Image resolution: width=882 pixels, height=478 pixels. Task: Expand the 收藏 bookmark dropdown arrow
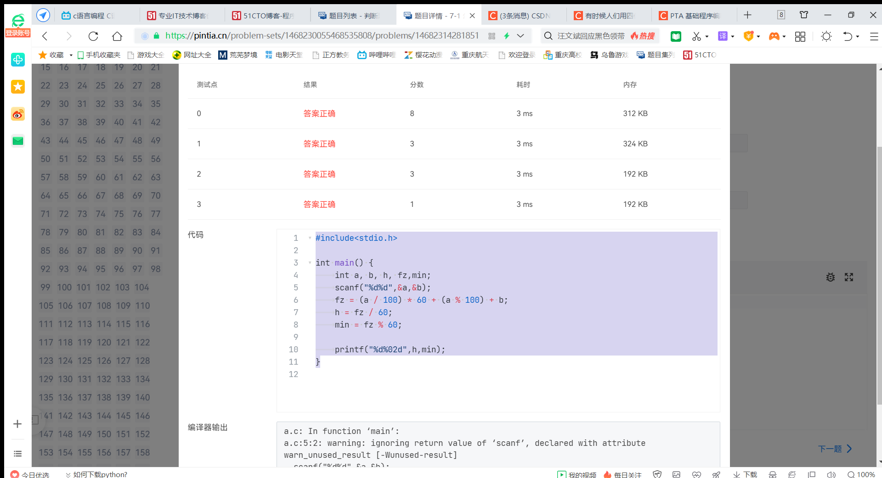coord(71,55)
